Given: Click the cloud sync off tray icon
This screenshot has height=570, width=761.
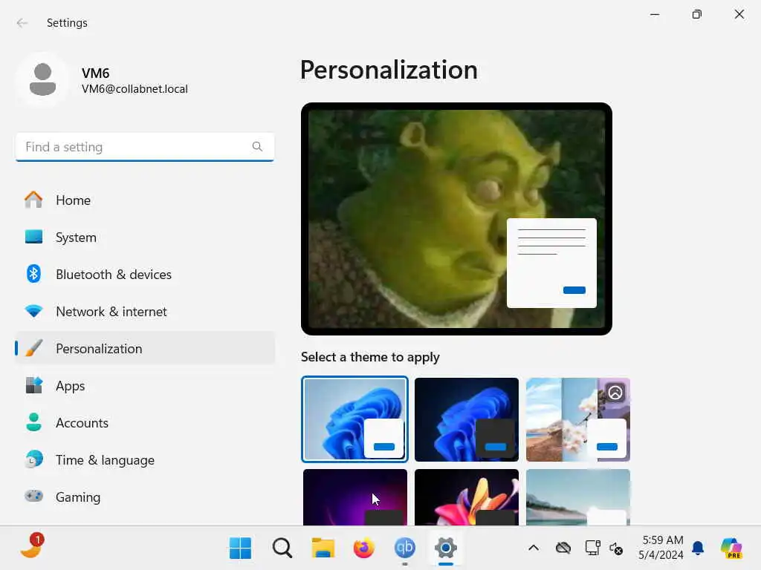Looking at the screenshot, I should click(563, 548).
